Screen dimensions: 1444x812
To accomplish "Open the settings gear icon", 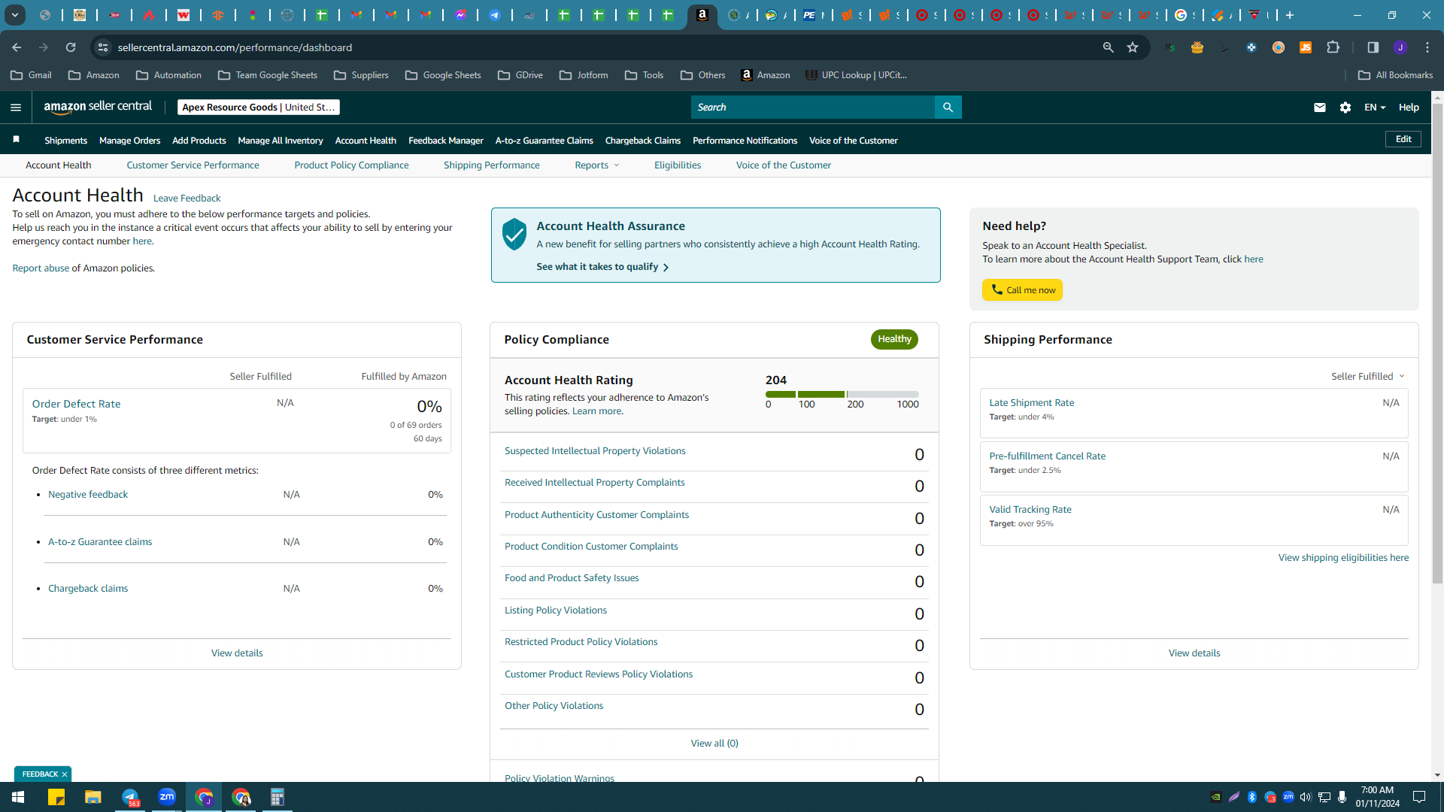I will point(1345,108).
